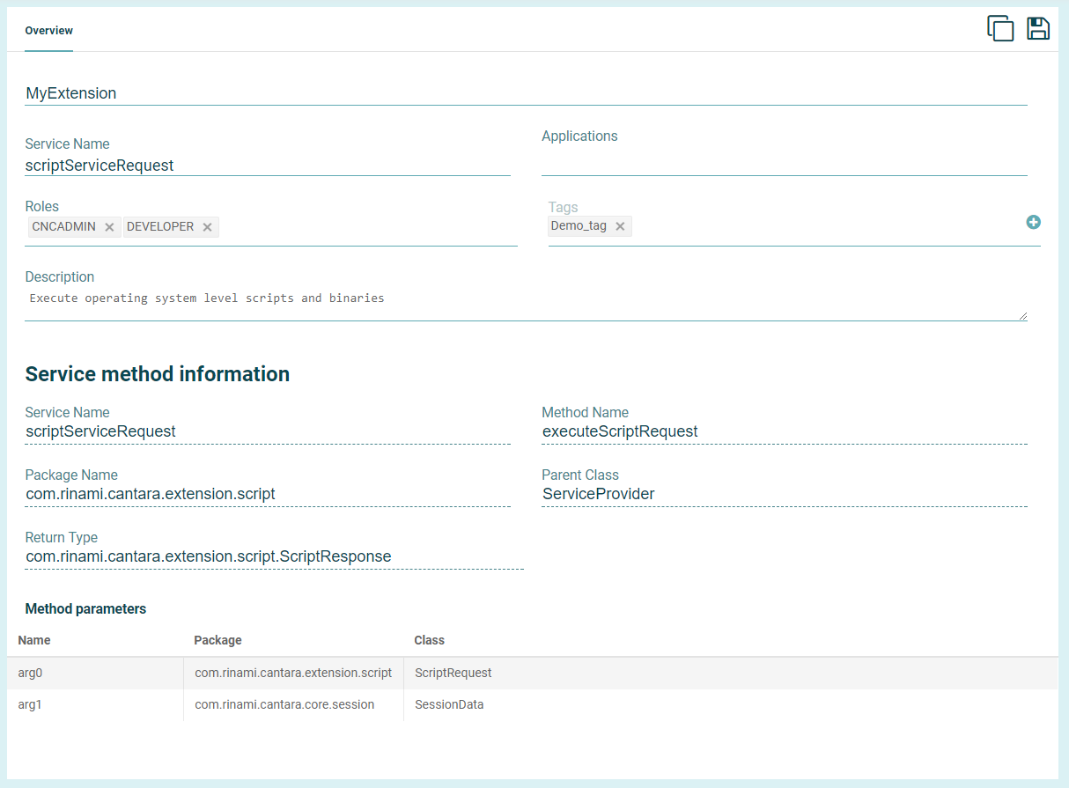This screenshot has width=1069, height=788.
Task: Click the save floppy disk icon
Action: pos(1038,28)
